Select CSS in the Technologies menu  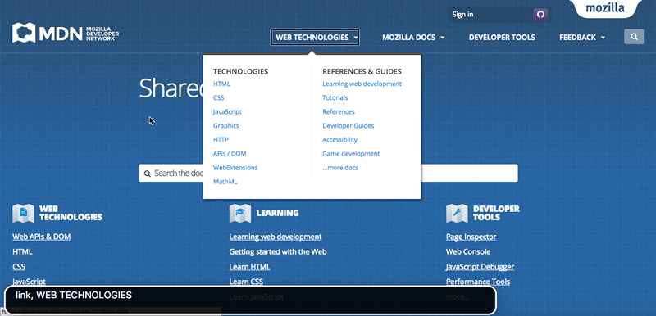218,97
